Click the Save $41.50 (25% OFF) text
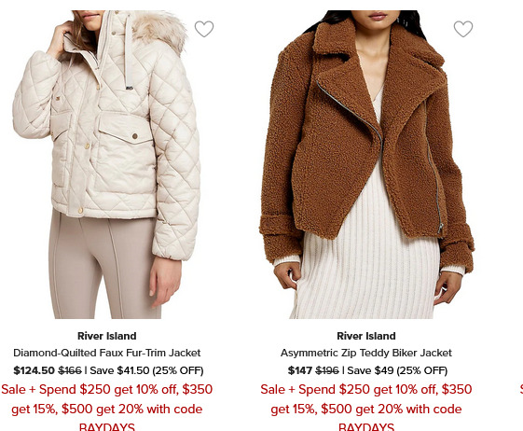Viewport: 523px width, 431px height. 146,370
